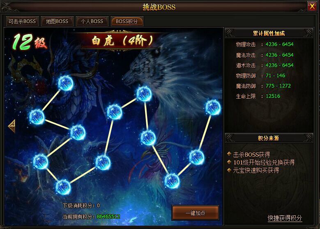Image resolution: width=320 pixels, height=229 pixels.
Task: Click the 击杀BOSS获得 source entry
Action: pos(251,155)
